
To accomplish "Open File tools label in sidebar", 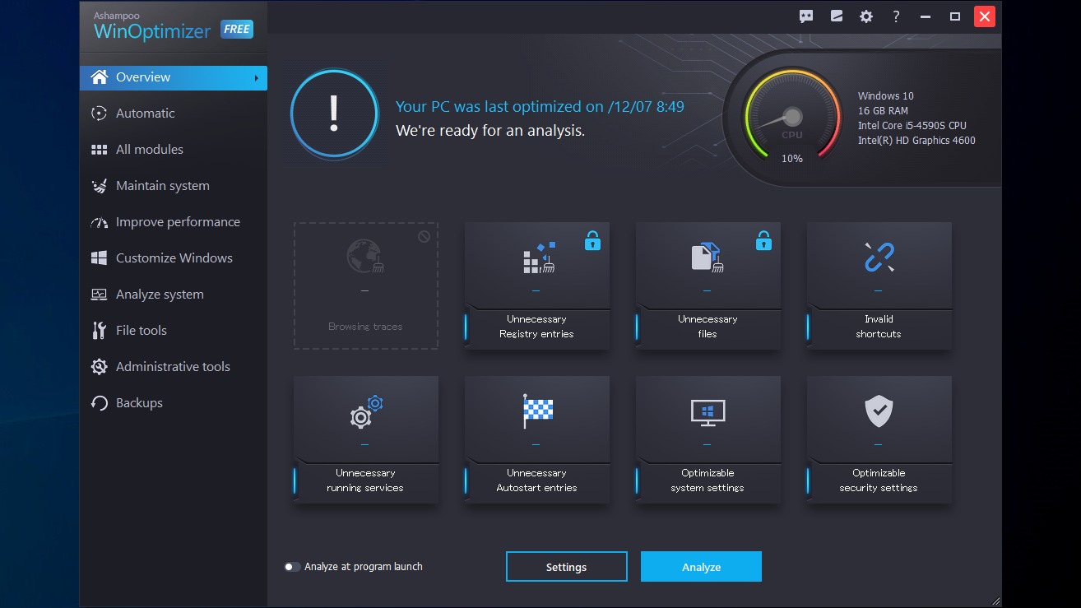I will coord(142,331).
